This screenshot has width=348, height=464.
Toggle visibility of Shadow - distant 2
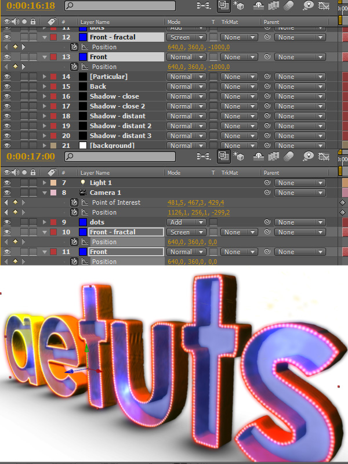(7, 126)
